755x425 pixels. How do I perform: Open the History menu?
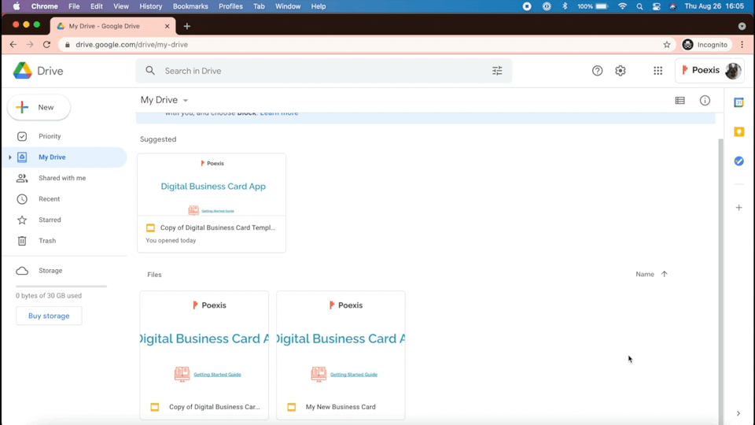[151, 6]
